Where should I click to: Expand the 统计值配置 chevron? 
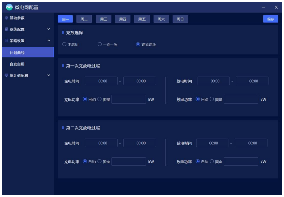[x=49, y=75]
